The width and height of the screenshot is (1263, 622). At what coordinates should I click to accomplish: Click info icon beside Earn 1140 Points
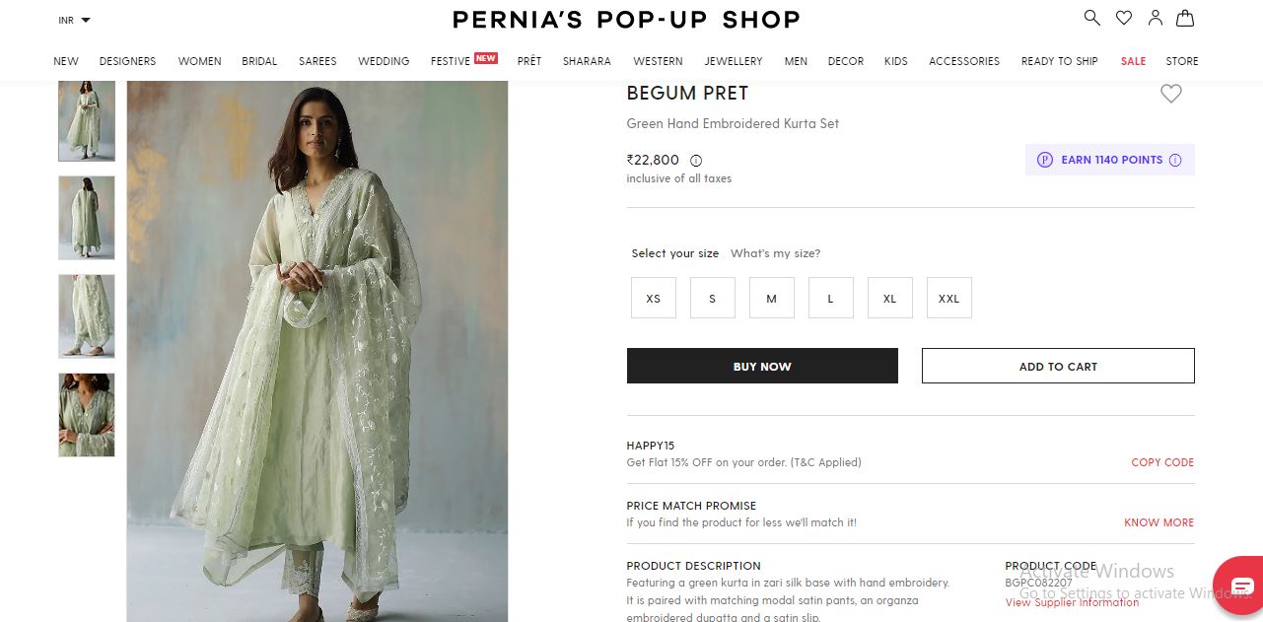1175,160
